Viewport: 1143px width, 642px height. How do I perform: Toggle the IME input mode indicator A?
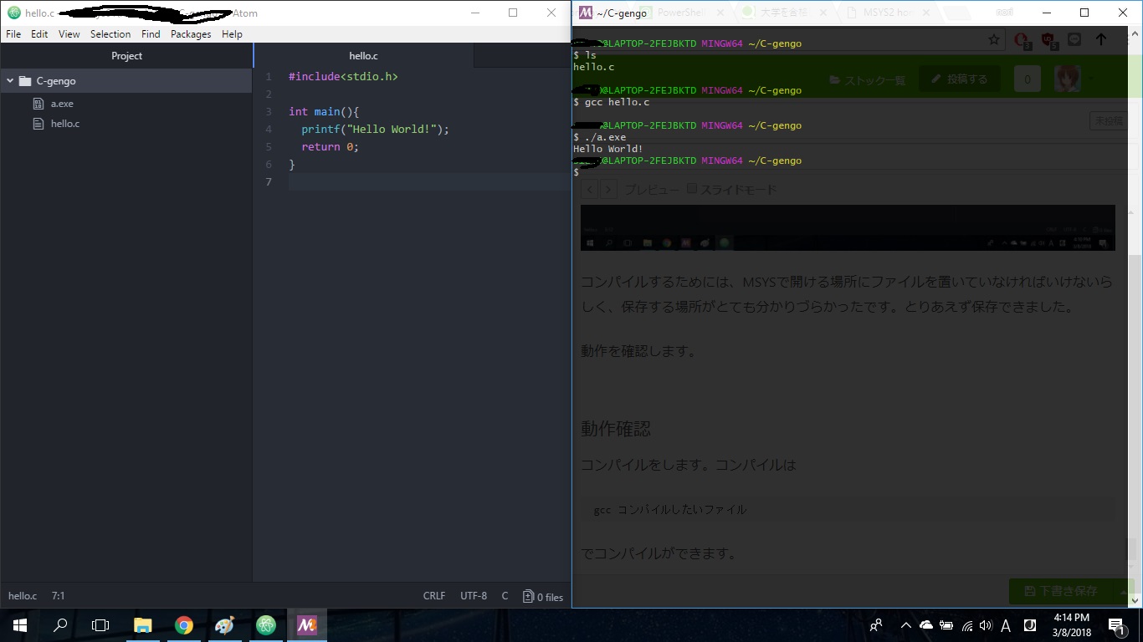(x=1006, y=625)
